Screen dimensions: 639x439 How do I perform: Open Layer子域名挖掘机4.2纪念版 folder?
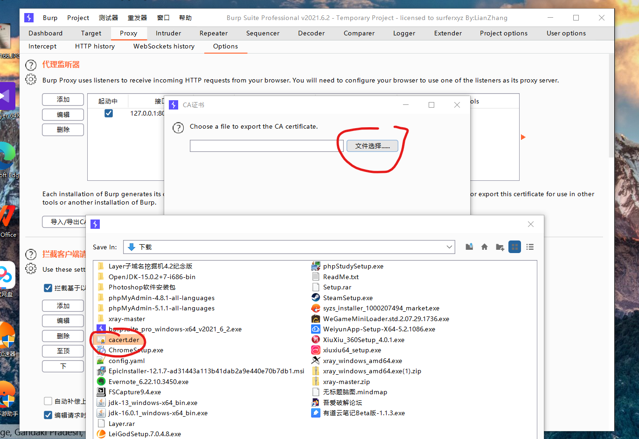[150, 266]
